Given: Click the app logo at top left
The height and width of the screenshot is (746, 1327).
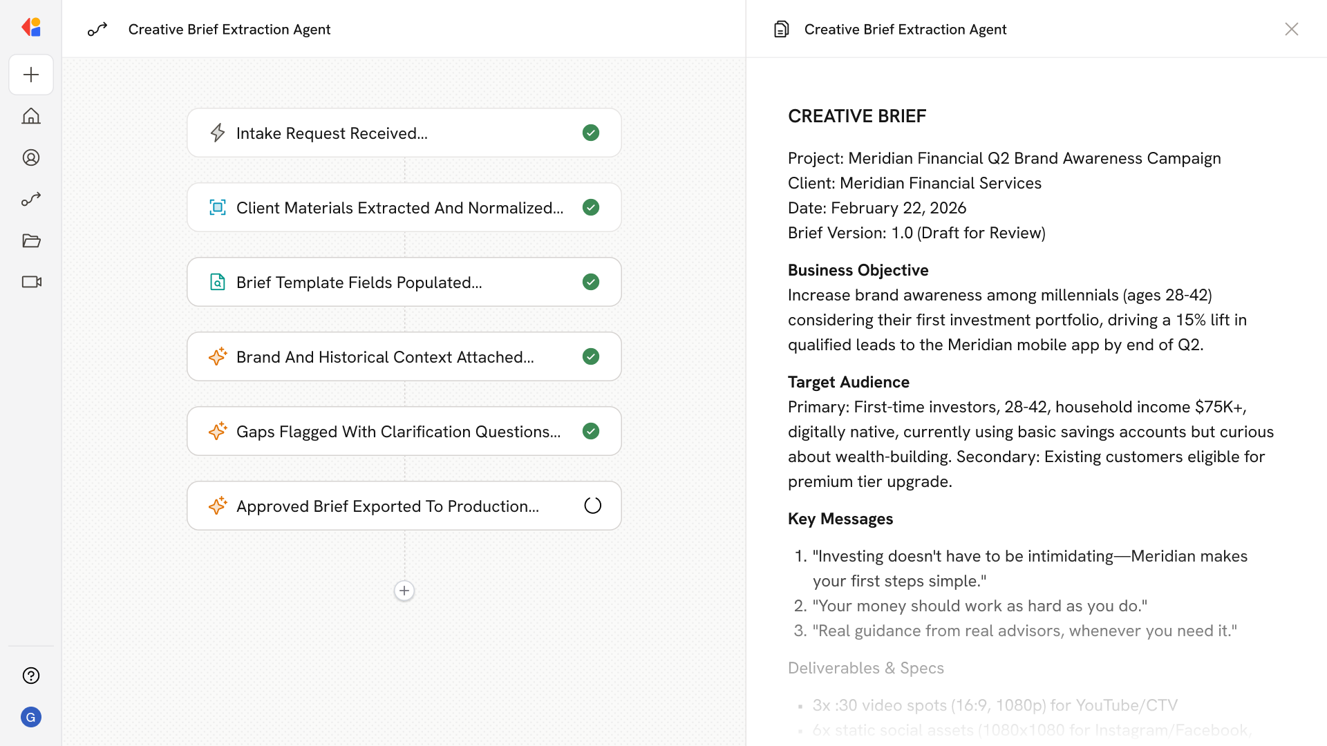Looking at the screenshot, I should [x=31, y=28].
